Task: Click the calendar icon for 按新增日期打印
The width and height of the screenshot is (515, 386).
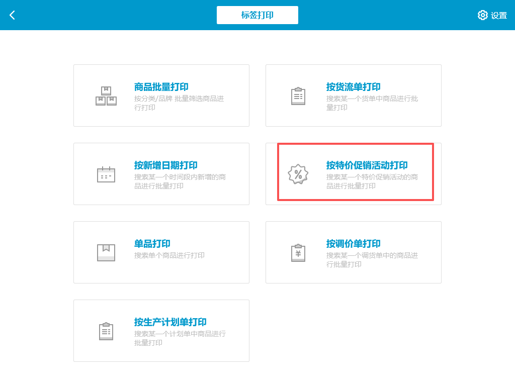Action: (106, 174)
